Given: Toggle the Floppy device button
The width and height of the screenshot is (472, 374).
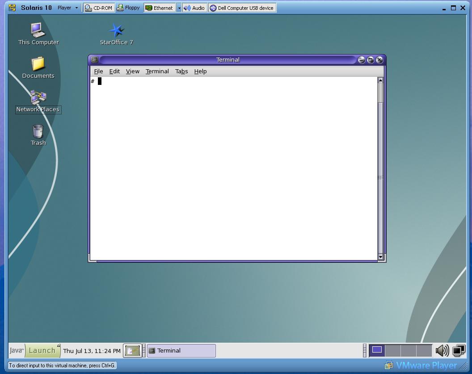Looking at the screenshot, I should pos(128,8).
